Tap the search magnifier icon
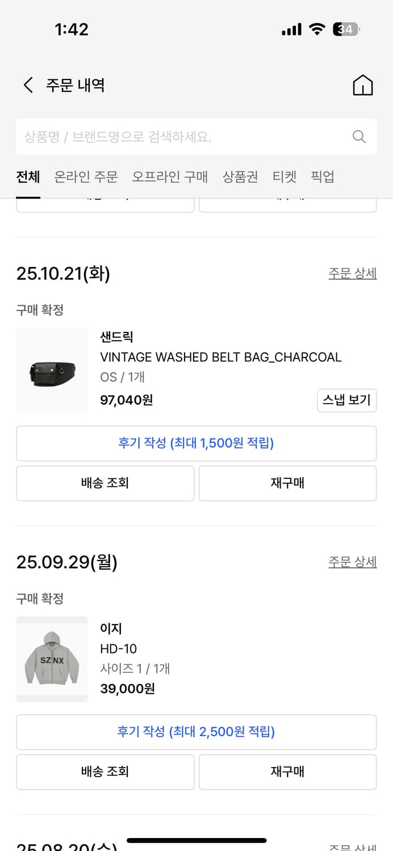This screenshot has height=851, width=393. (x=358, y=136)
